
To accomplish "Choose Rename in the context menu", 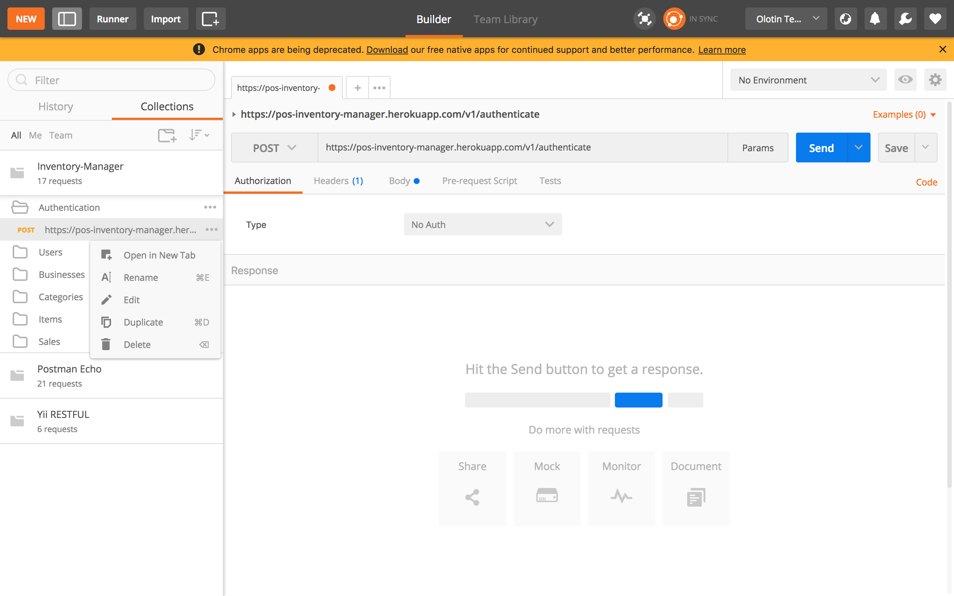I will [x=155, y=278].
